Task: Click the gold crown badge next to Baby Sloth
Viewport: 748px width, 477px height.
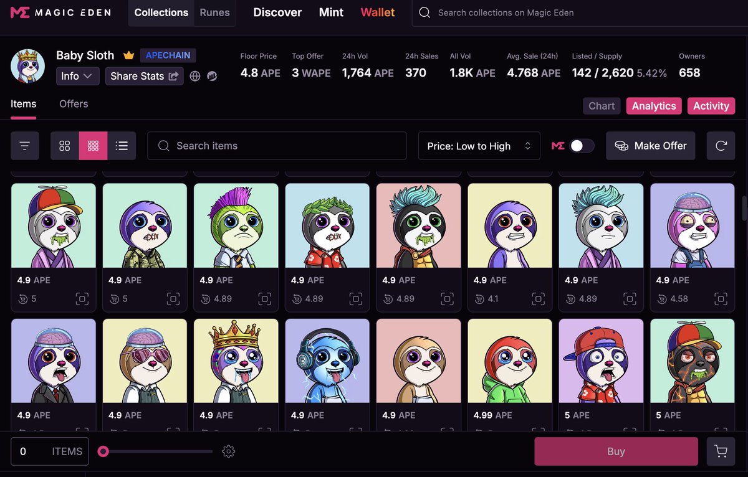Action: tap(129, 55)
